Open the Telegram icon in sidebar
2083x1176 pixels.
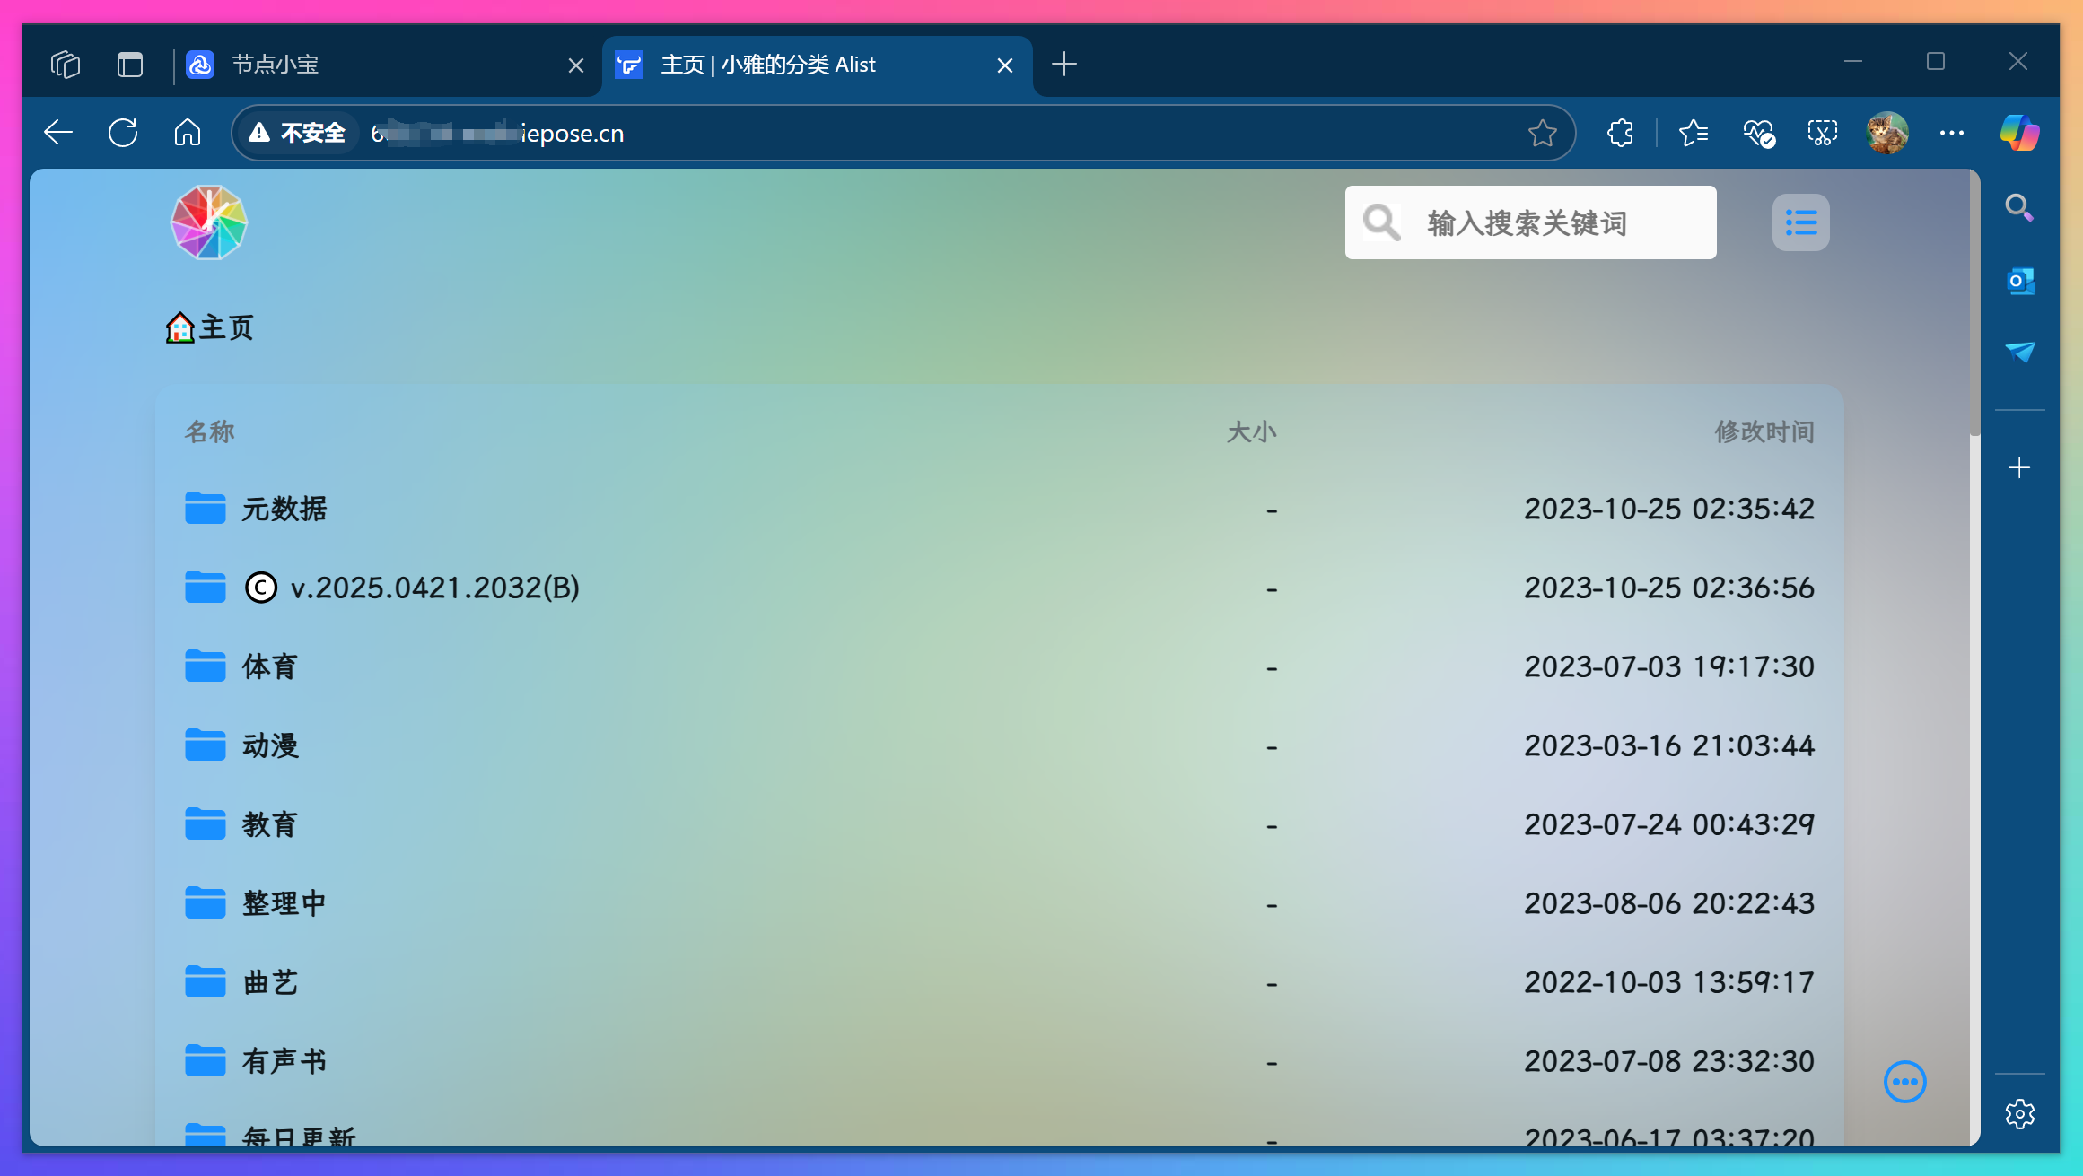[2019, 352]
